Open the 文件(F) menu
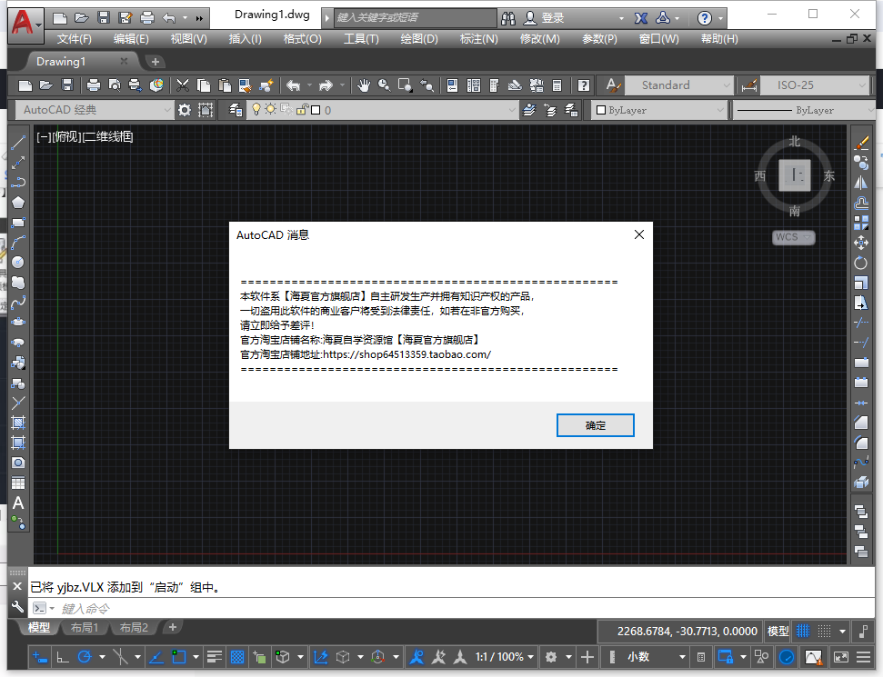The width and height of the screenshot is (883, 677). [x=74, y=39]
